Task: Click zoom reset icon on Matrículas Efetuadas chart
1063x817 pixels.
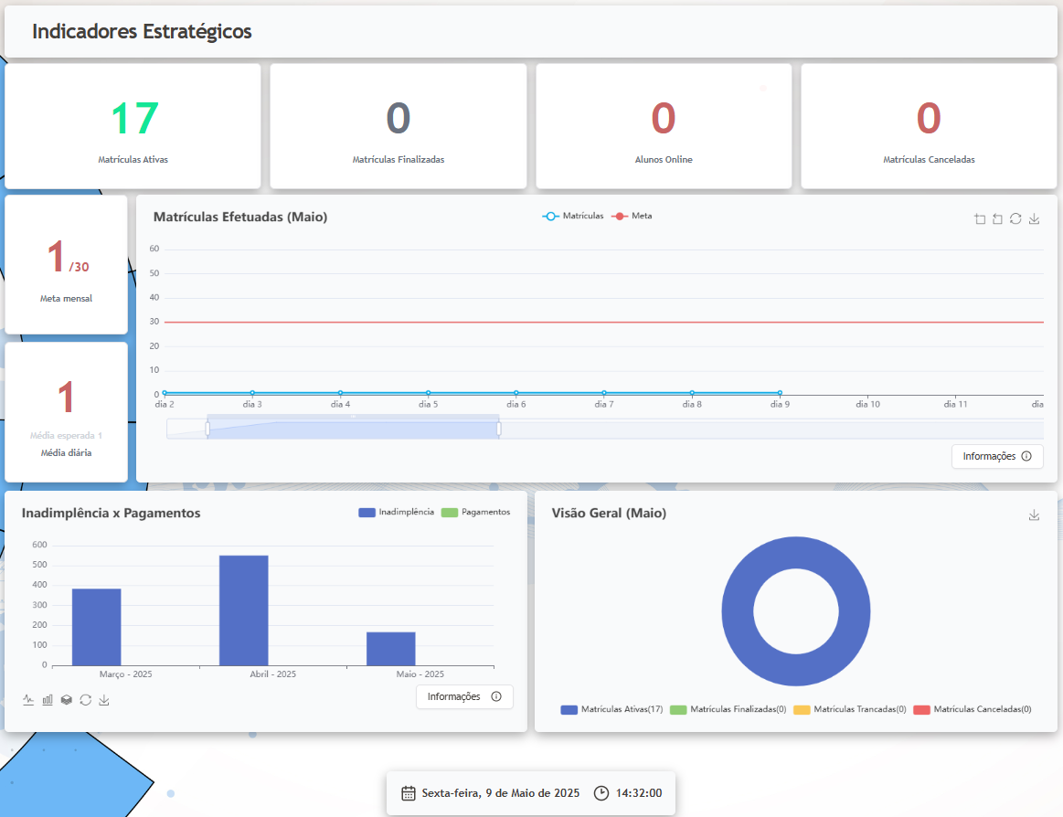Action: pyautogui.click(x=997, y=219)
